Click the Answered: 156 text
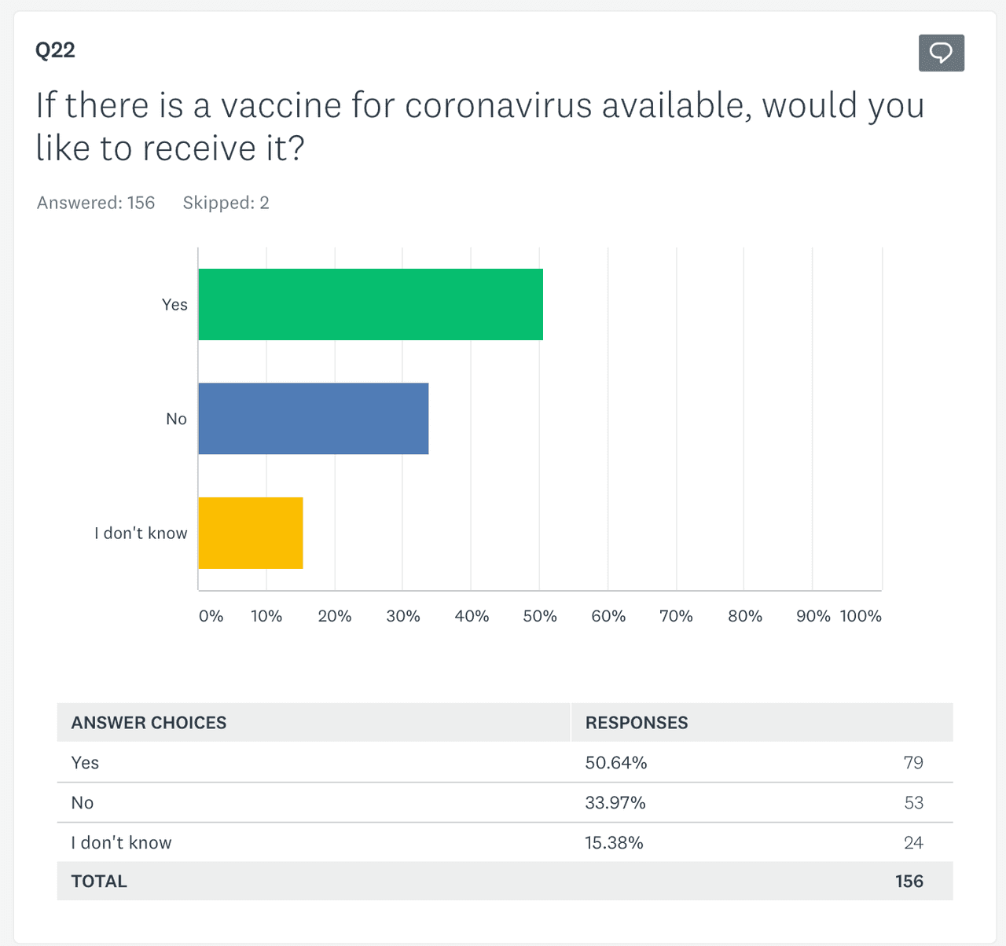Screen dimensions: 1006x946 click(x=96, y=203)
